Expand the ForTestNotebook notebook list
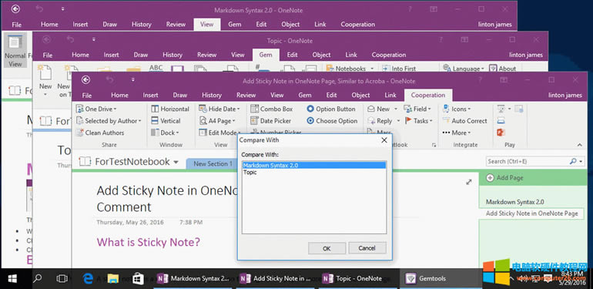The height and width of the screenshot is (289, 593). 176,162
